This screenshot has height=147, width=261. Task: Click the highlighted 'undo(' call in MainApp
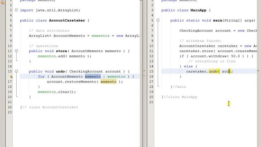(214, 71)
